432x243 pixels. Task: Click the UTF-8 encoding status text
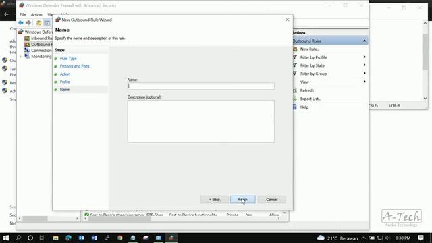[x=394, y=105]
